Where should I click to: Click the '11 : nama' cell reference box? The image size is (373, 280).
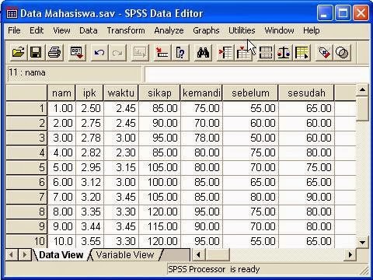[75, 73]
